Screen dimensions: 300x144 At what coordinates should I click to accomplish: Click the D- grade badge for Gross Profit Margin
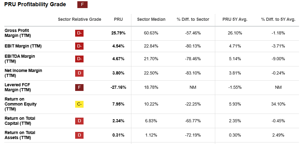[80, 33]
